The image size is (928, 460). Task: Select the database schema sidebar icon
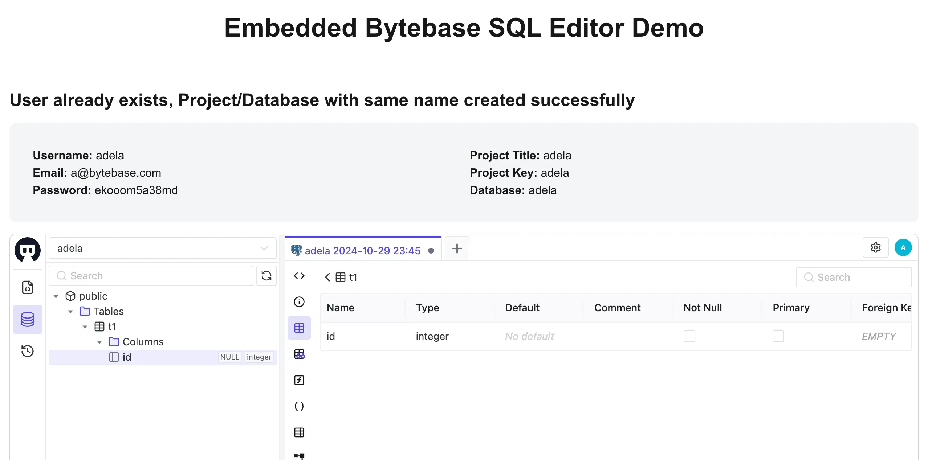pyautogui.click(x=28, y=319)
